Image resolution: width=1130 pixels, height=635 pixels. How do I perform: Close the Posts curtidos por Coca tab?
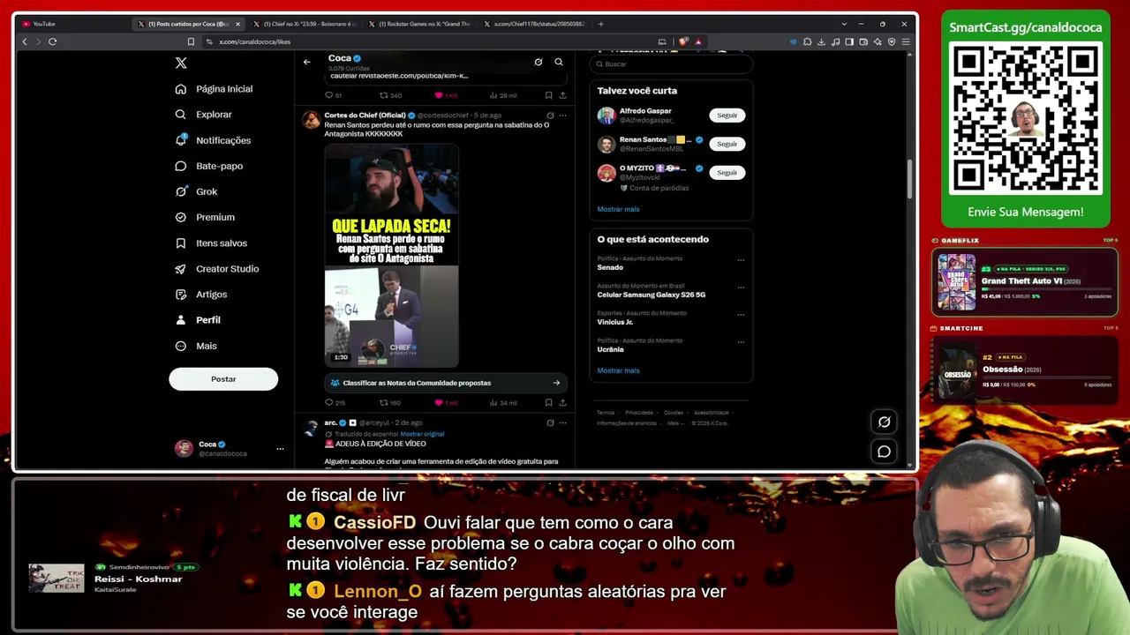237,24
